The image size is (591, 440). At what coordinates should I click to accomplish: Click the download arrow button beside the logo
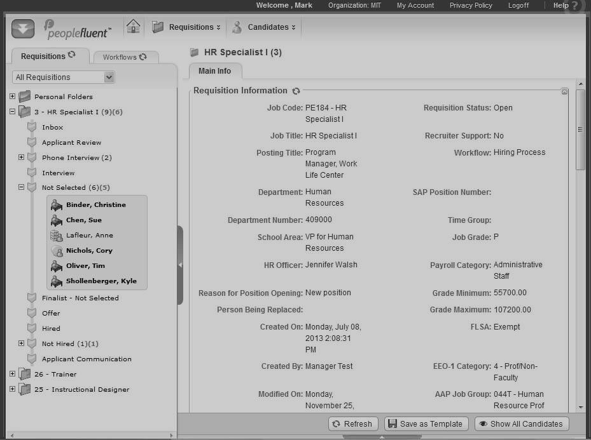(23, 29)
